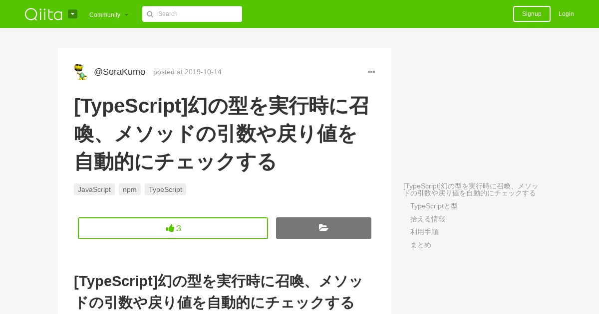
Task: Click the Signup button
Action: [x=532, y=14]
